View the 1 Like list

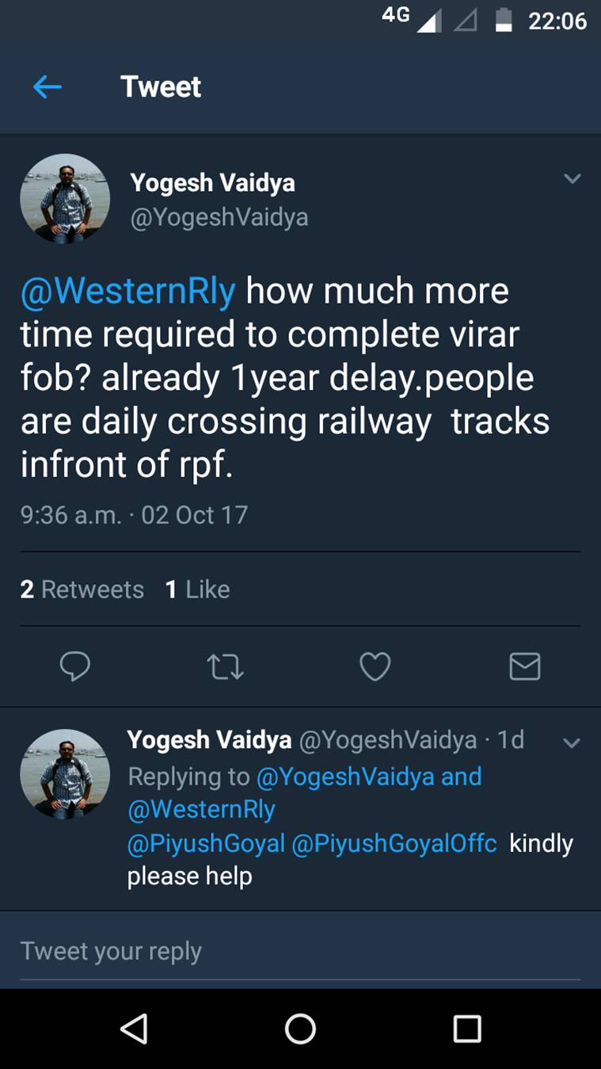[x=197, y=590]
